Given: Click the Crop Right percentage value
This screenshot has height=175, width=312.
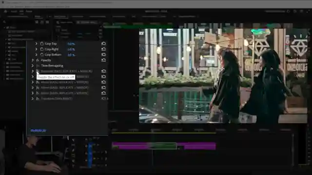Looking at the screenshot, I should 71,49.
